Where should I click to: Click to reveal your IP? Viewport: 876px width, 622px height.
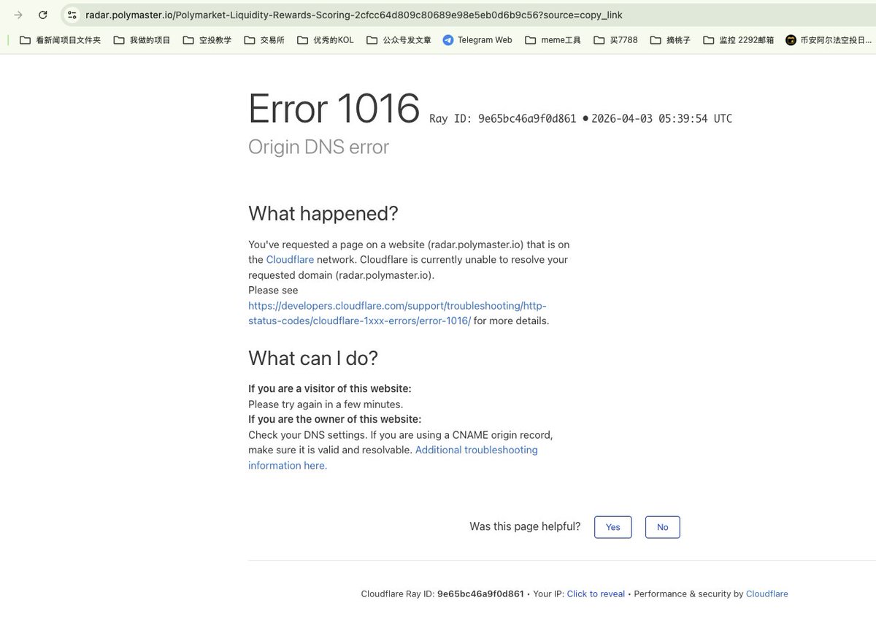tap(596, 594)
